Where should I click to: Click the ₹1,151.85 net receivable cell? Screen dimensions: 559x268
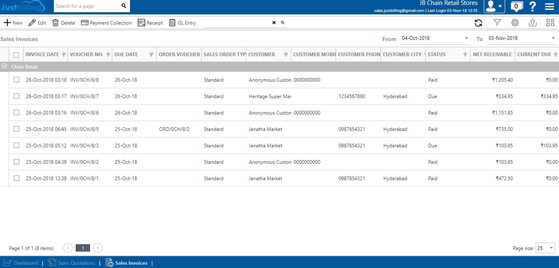(x=502, y=113)
